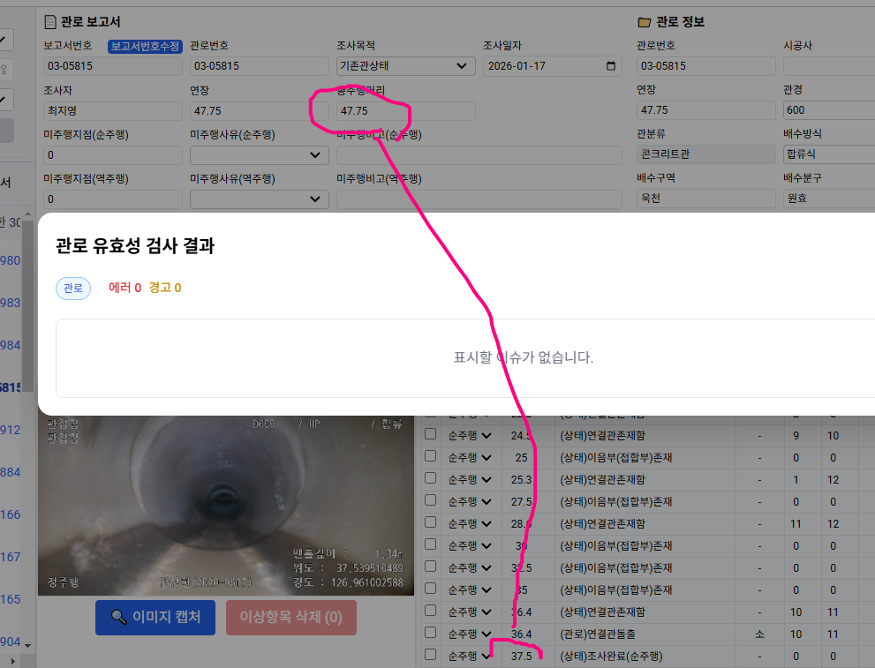Click the 보고서번호수정 button

(145, 46)
